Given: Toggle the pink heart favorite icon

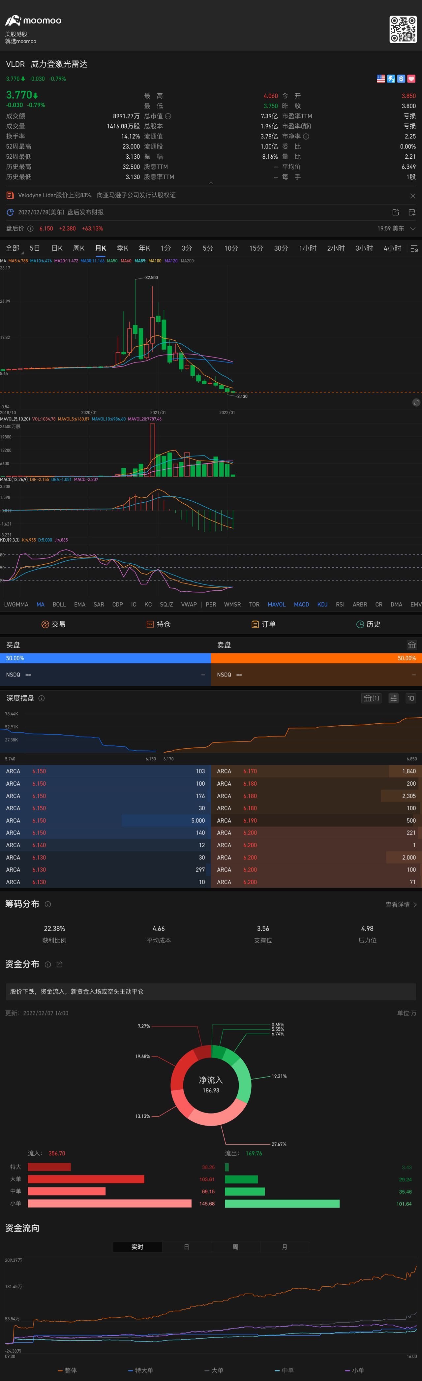Looking at the screenshot, I should point(411,79).
